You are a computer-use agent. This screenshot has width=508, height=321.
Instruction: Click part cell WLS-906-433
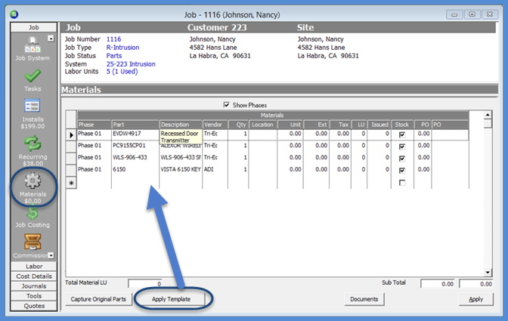[135, 157]
